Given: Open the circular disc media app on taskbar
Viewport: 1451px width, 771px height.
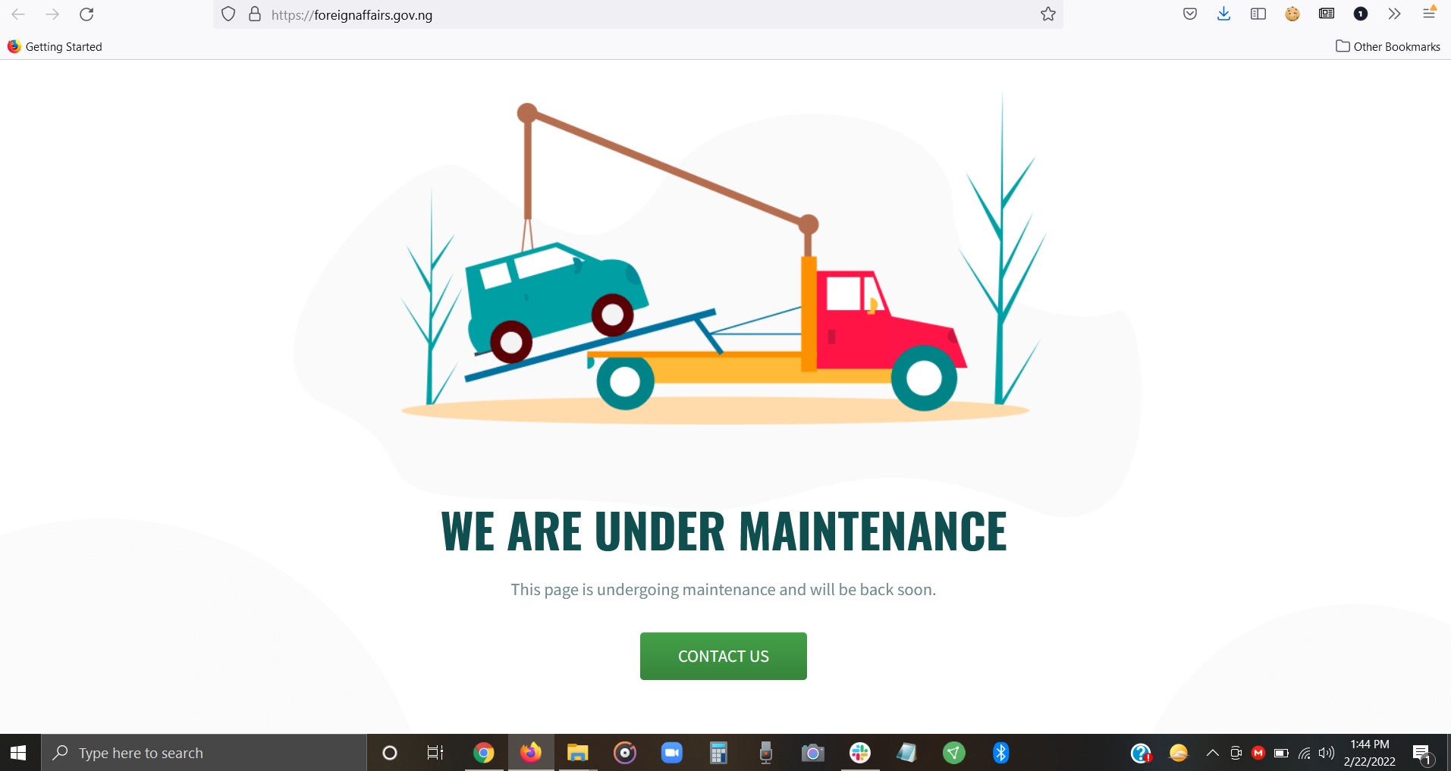Looking at the screenshot, I should coord(625,753).
